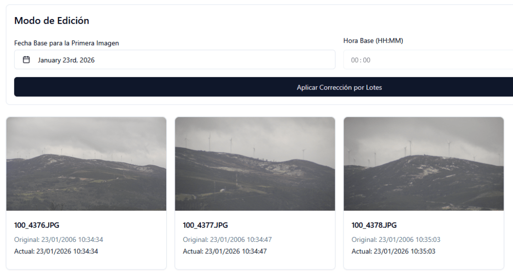Screen dimensions: 513x278
Task: Click the Modo de Edición heading
Action: (52, 21)
